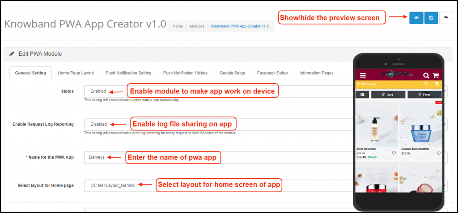
Task: Click Knowband PWA App Creator breadcrumb link
Action: pos(240,26)
